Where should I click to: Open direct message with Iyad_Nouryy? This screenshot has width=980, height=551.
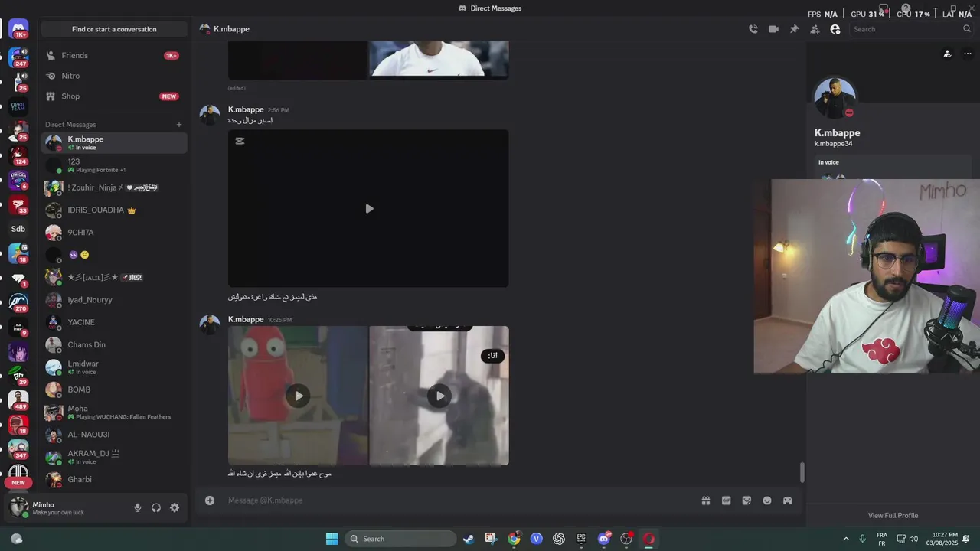[x=114, y=300]
